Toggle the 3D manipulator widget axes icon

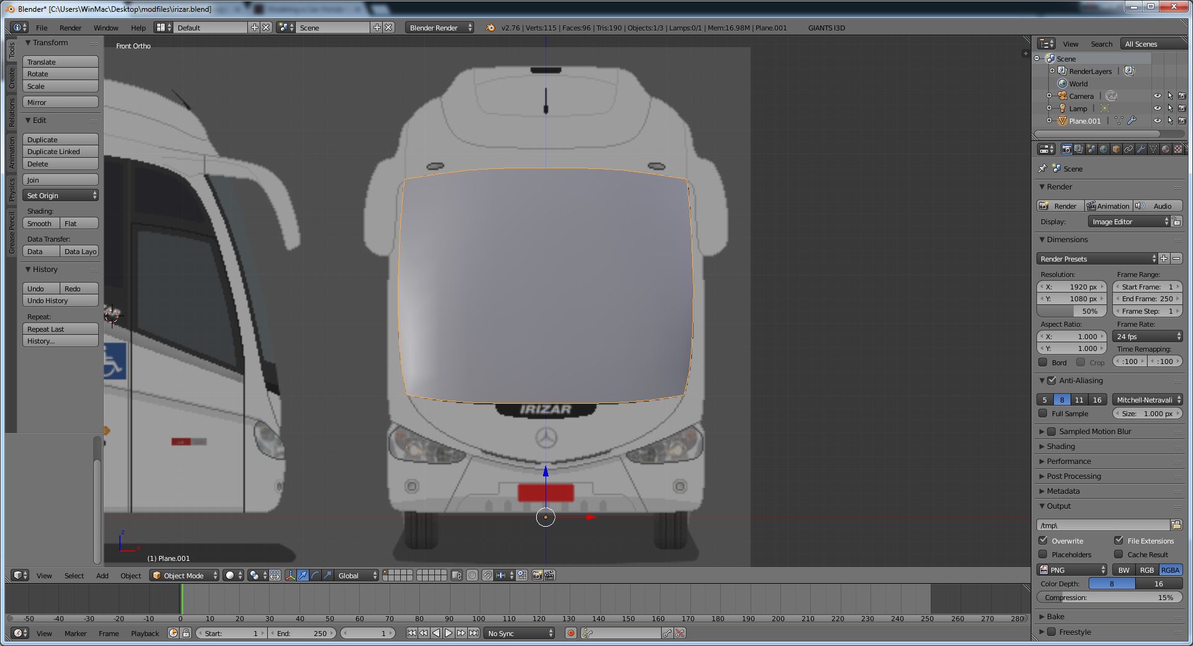(x=290, y=575)
